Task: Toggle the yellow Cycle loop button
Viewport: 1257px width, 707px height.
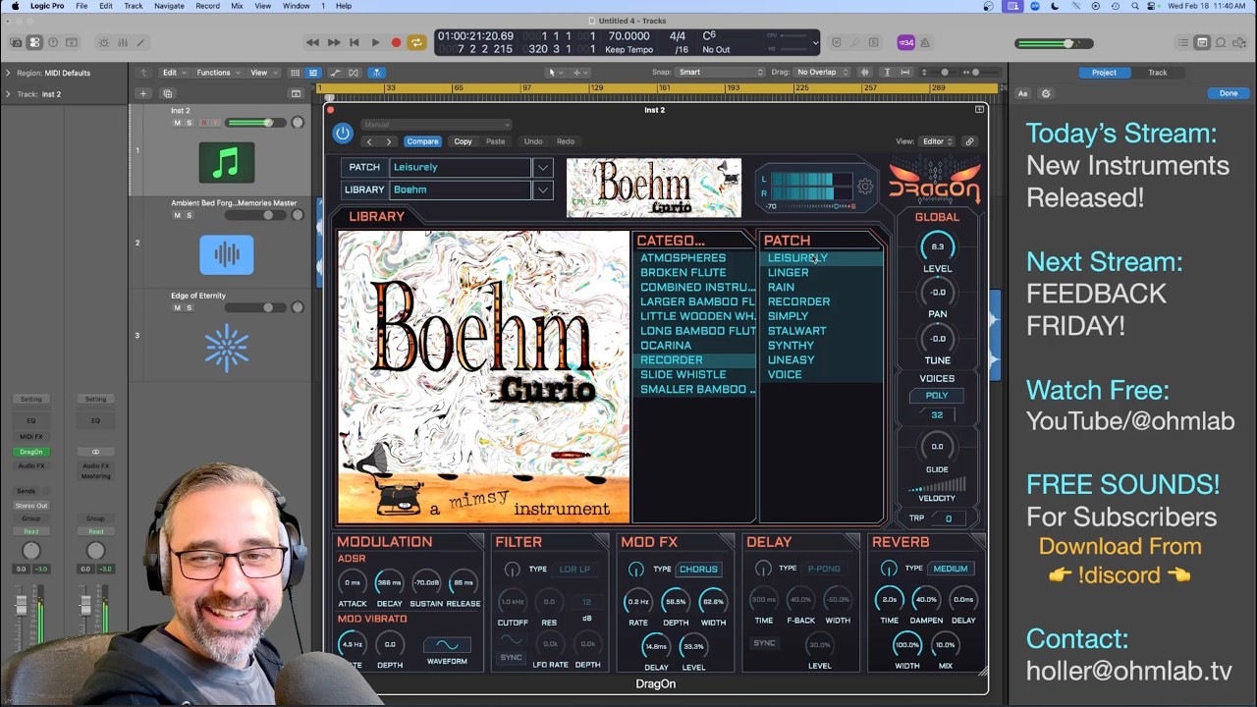Action: click(416, 42)
